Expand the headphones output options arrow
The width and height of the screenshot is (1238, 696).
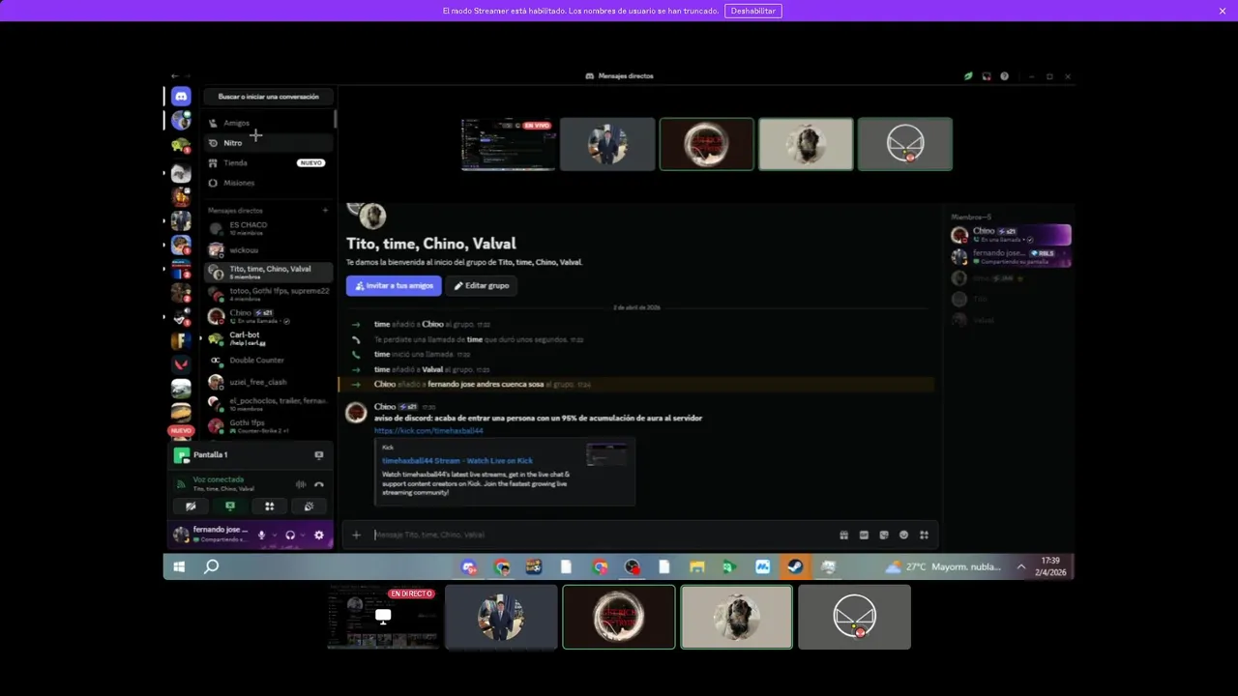point(303,535)
